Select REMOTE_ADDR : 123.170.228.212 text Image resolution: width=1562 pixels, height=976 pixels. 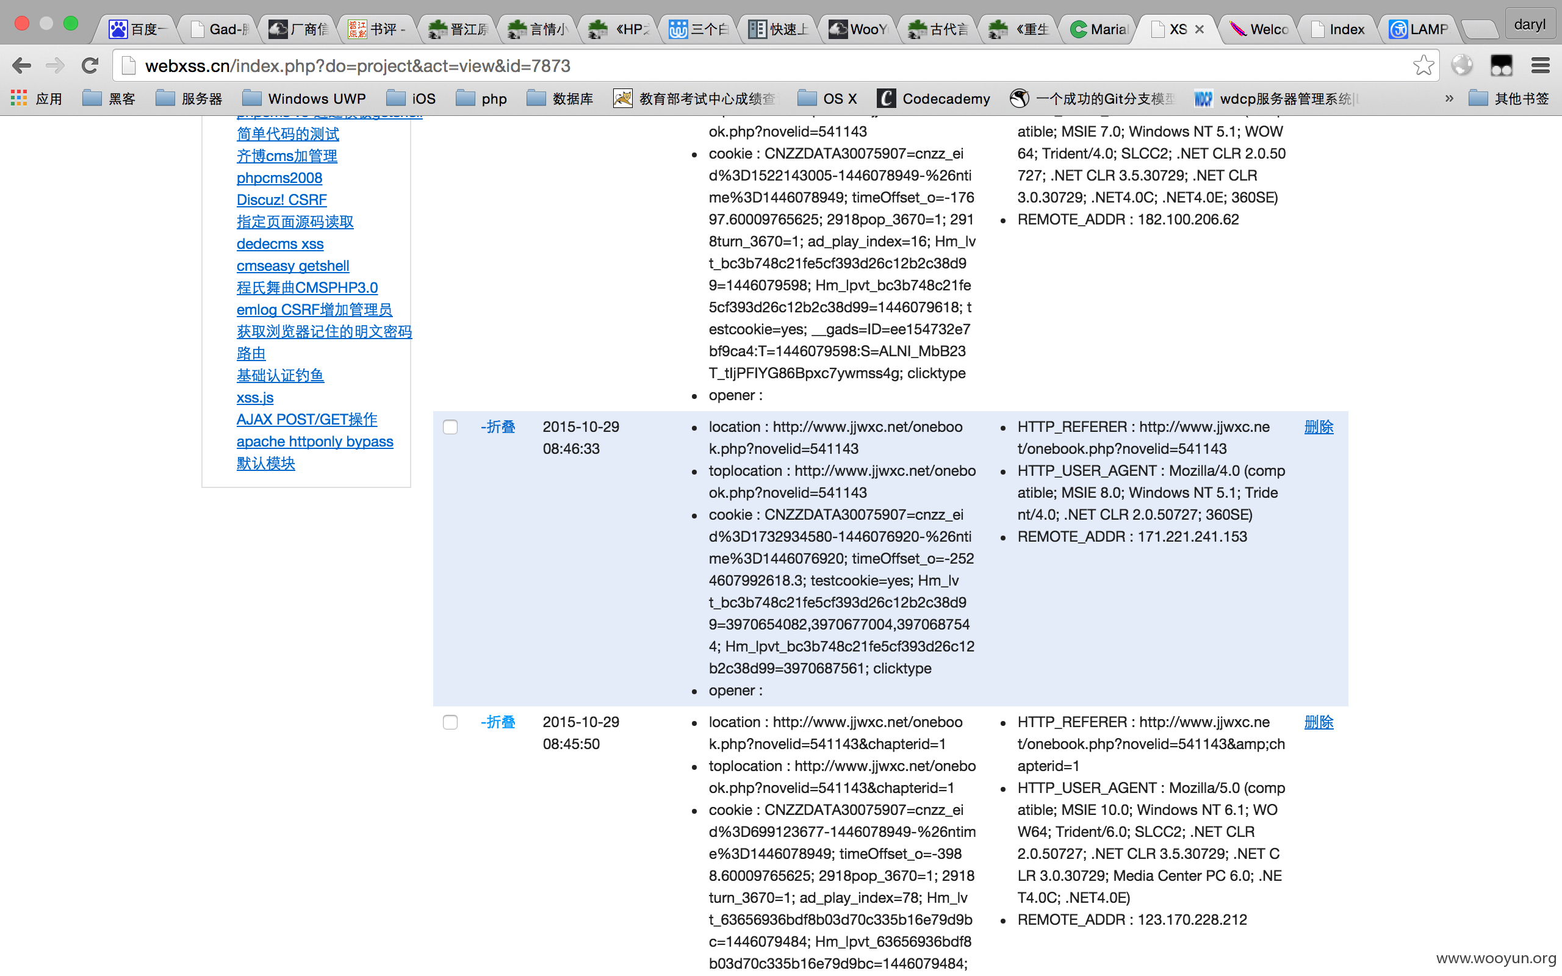(x=1132, y=919)
